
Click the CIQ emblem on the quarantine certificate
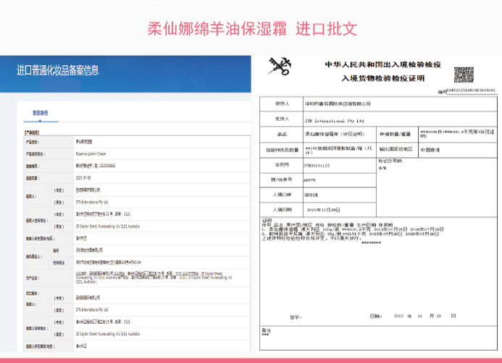click(280, 67)
